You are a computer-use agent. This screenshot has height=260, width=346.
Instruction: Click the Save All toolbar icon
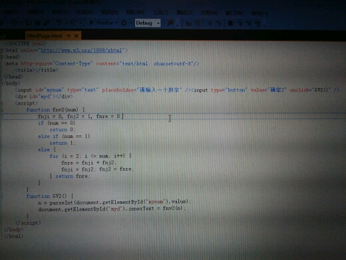point(47,23)
